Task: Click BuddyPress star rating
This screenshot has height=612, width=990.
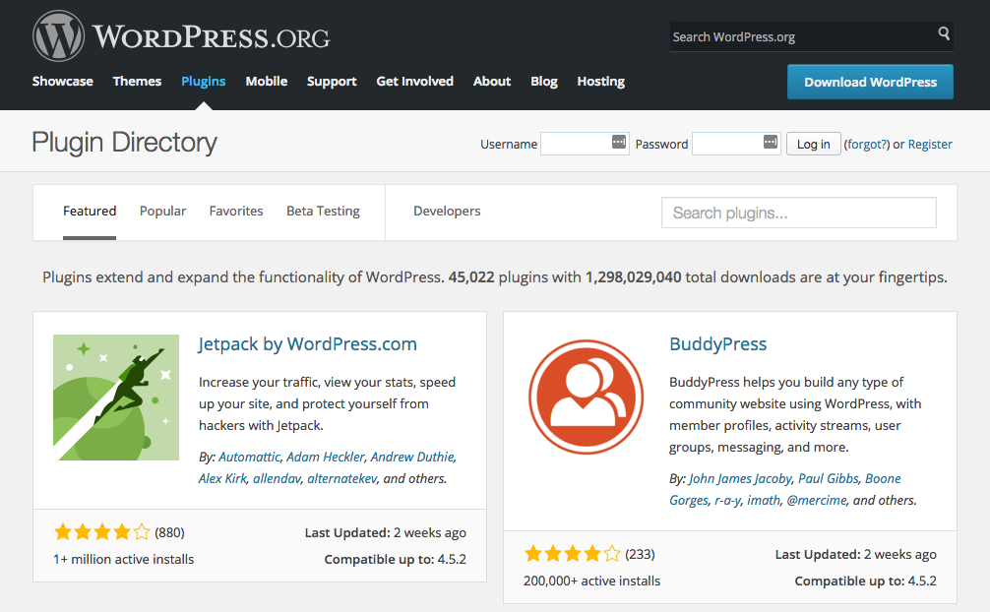Action: click(572, 554)
